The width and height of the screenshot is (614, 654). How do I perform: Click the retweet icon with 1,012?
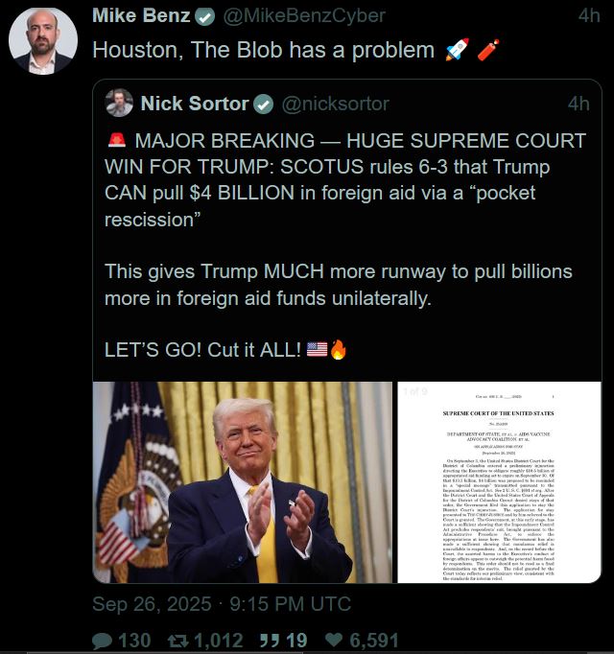[x=178, y=641]
